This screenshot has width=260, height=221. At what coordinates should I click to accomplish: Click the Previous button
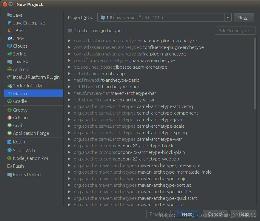pos(158,214)
